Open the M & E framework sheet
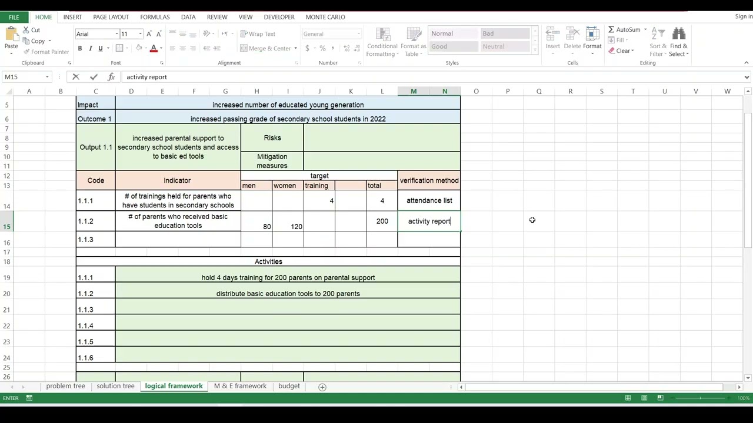 tap(240, 386)
